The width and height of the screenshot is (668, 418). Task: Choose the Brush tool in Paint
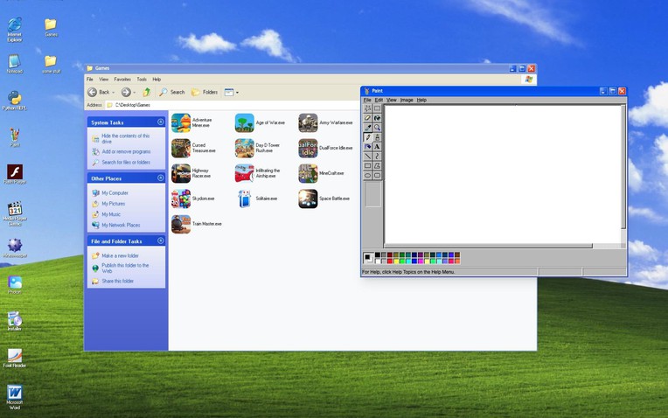pyautogui.click(x=377, y=137)
